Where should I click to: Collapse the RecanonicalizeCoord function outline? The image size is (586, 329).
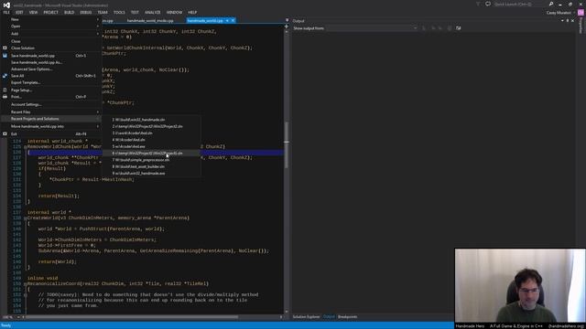coord(26,284)
